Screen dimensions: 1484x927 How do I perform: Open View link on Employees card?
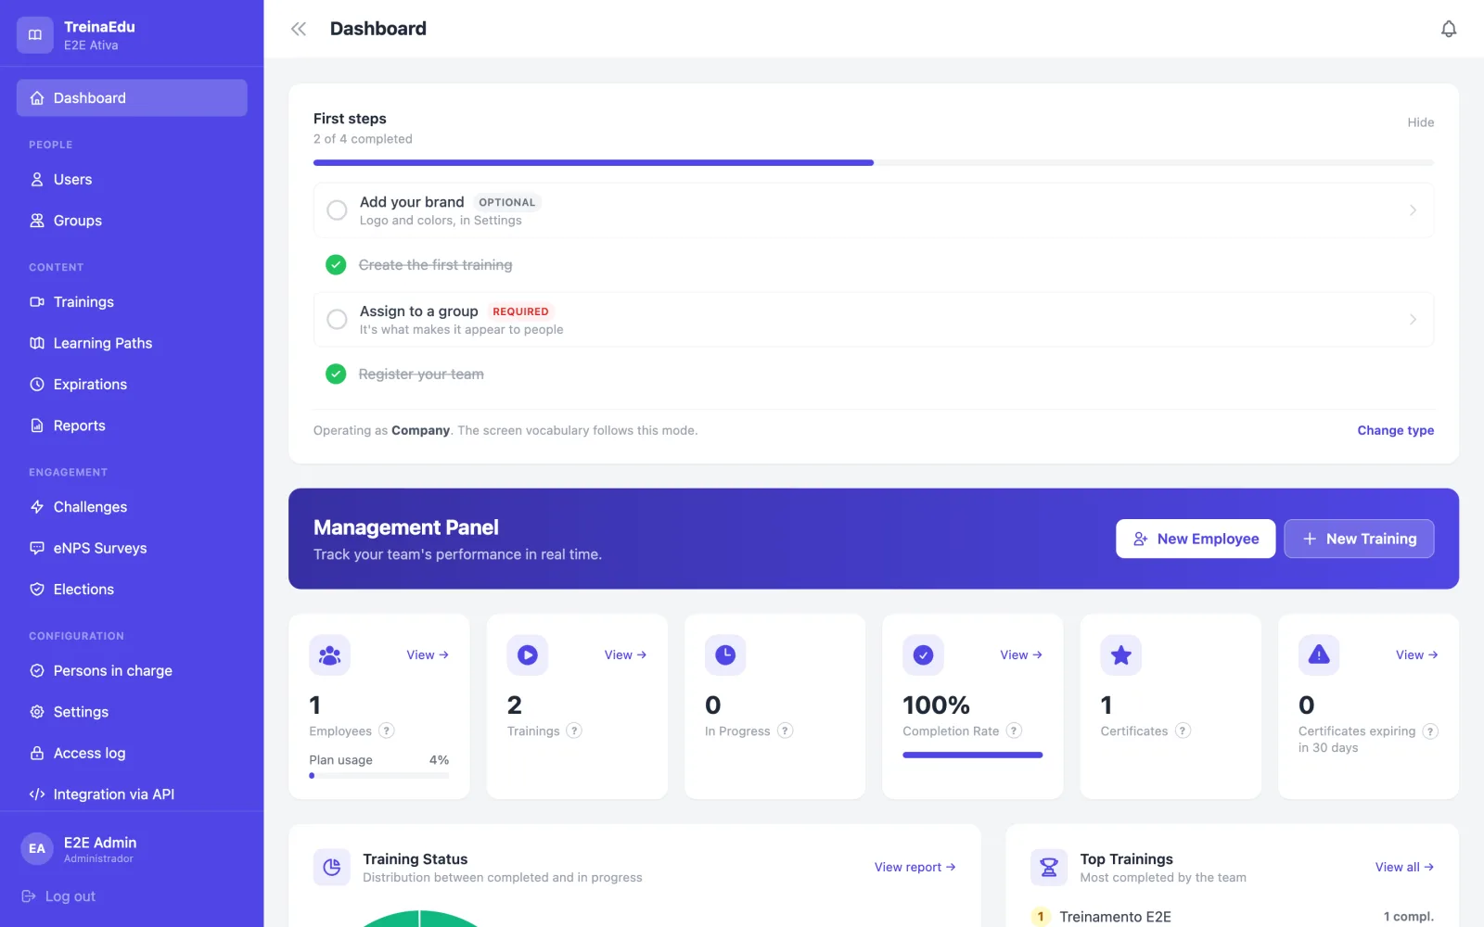(x=428, y=655)
